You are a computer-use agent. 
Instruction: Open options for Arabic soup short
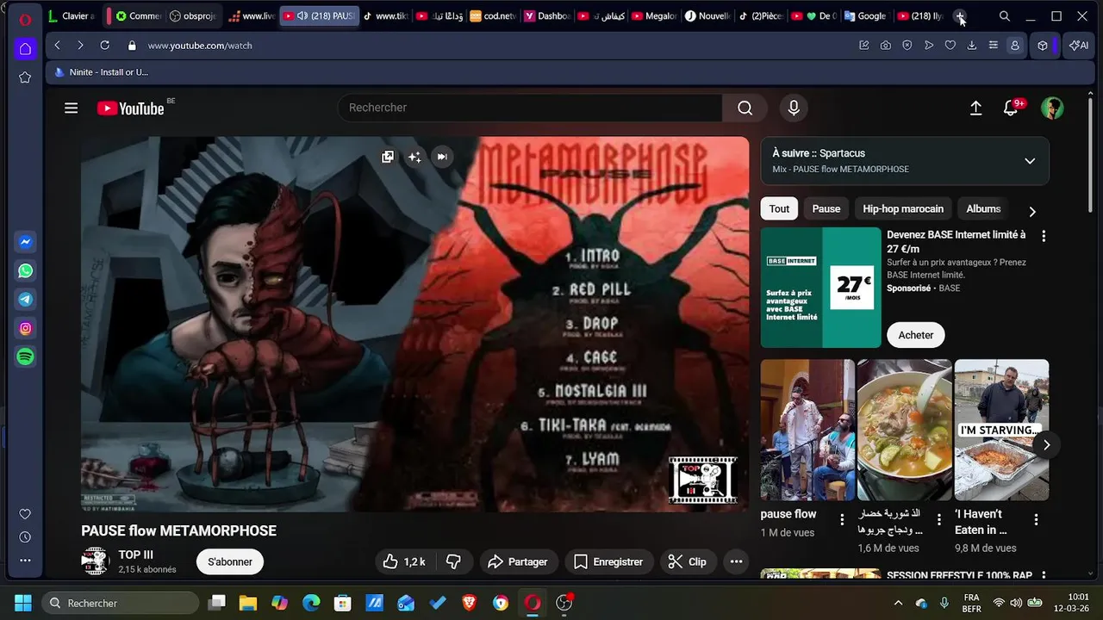[939, 519]
